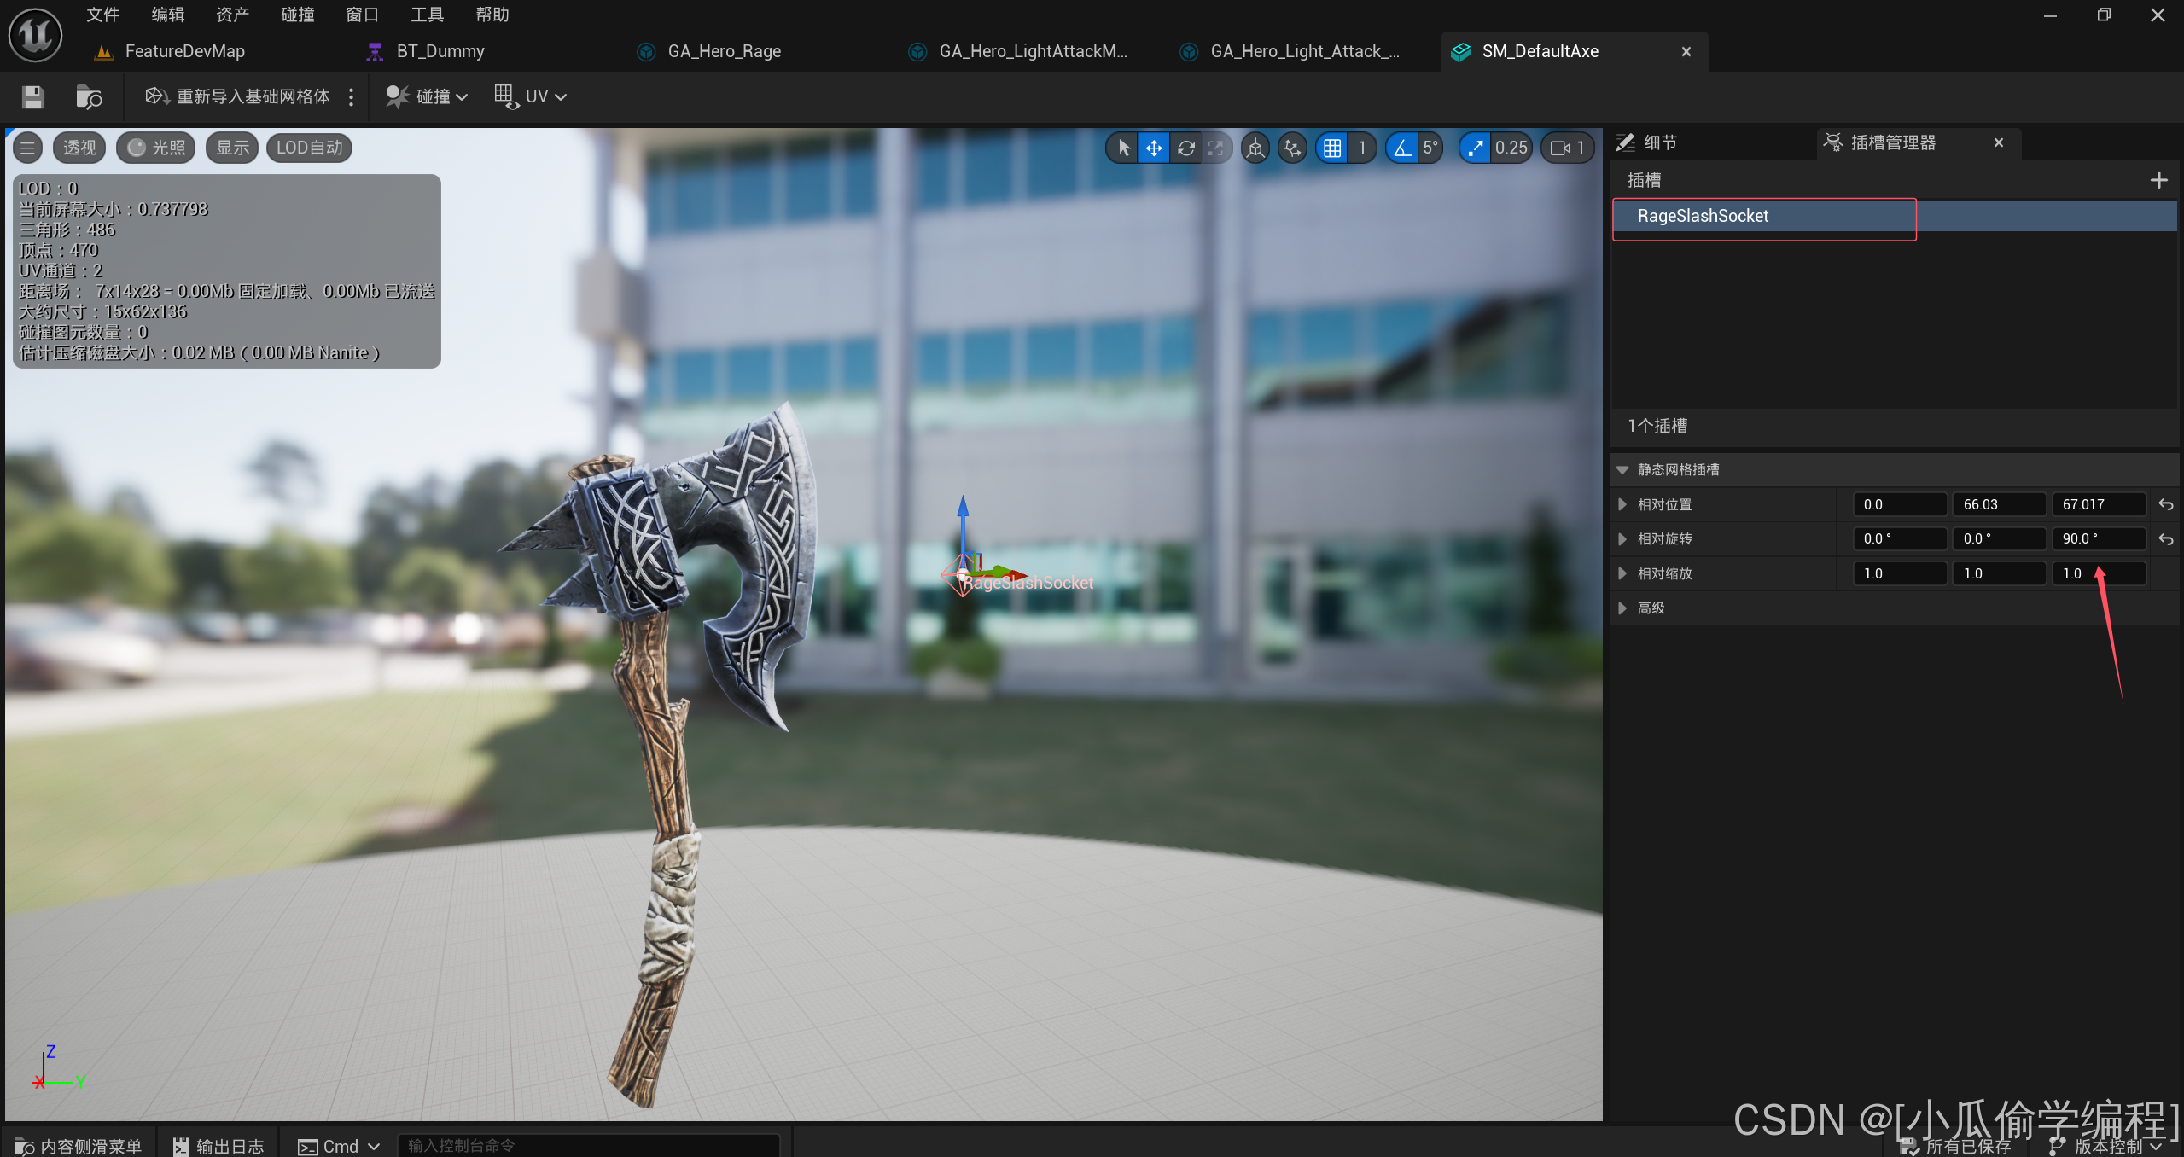Reset relative location to default arrow
This screenshot has height=1157, width=2184.
click(2166, 505)
